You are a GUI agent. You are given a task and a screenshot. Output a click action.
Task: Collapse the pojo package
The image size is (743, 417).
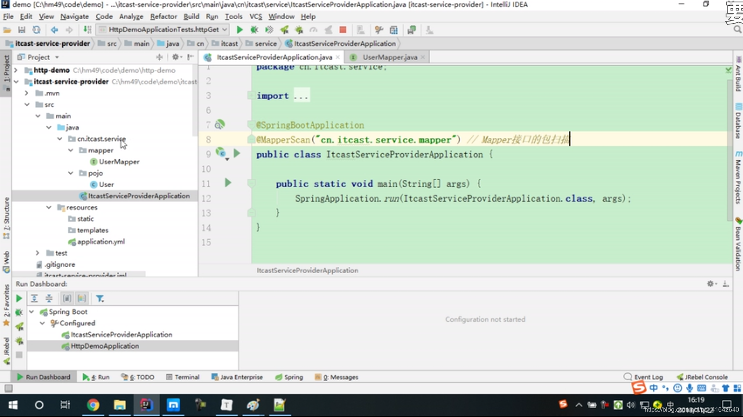point(70,173)
